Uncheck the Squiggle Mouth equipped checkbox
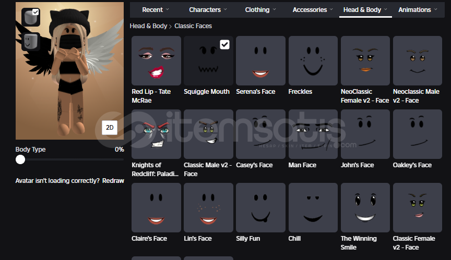Image resolution: width=451 pixels, height=260 pixels. pyautogui.click(x=224, y=44)
